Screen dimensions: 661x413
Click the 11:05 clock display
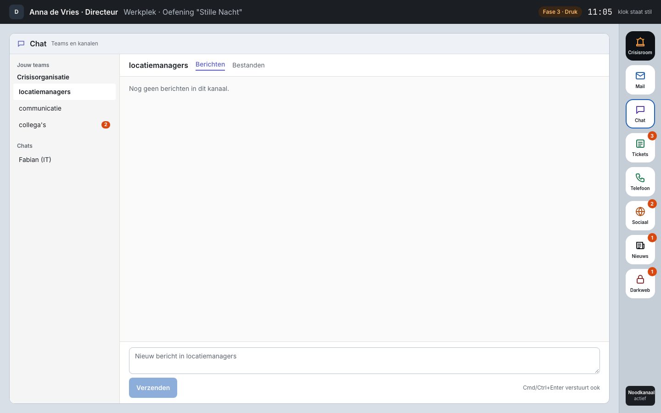point(600,12)
